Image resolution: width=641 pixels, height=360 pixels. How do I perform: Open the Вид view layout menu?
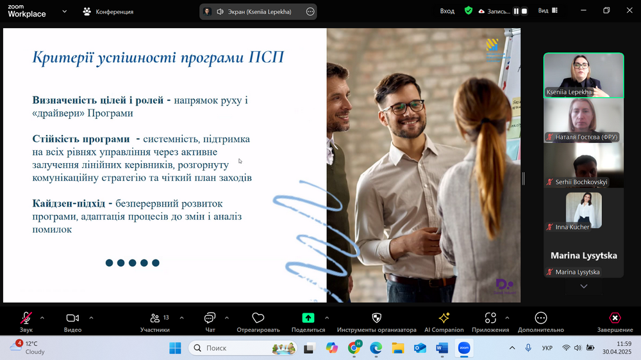coord(547,11)
